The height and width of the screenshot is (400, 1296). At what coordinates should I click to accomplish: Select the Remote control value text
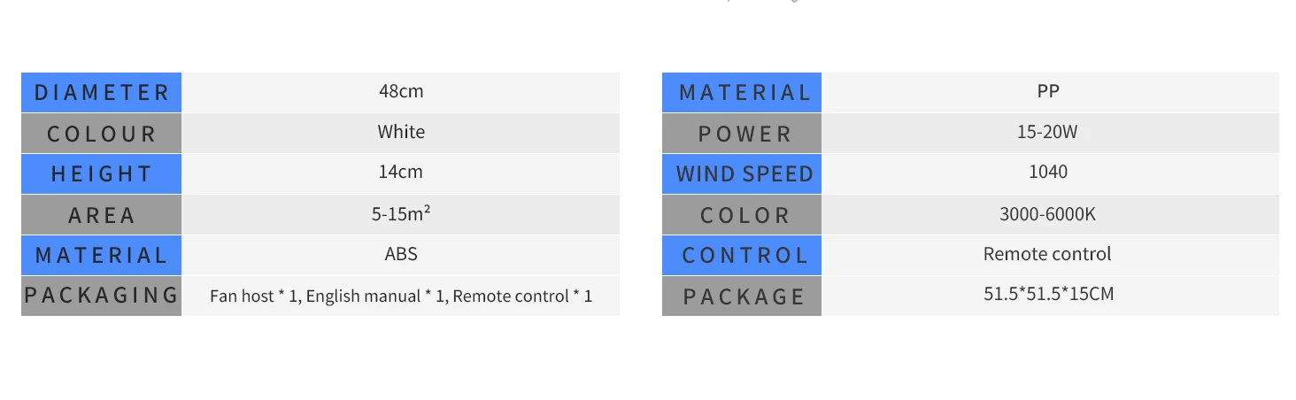1048,254
